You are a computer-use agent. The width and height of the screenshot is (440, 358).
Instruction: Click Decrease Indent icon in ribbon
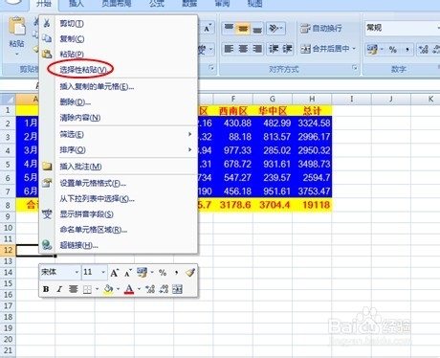point(274,49)
